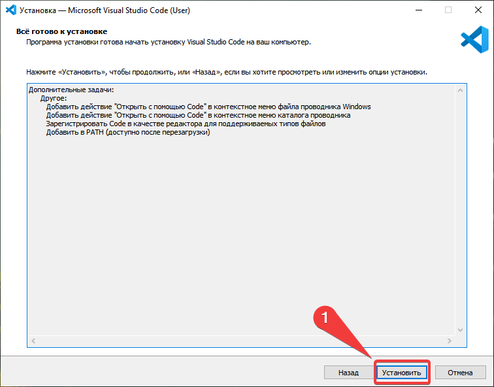Click the instruction text starting "Нажмите «Установить»"
Image resolution: width=494 pixels, height=387 pixels.
(227, 72)
